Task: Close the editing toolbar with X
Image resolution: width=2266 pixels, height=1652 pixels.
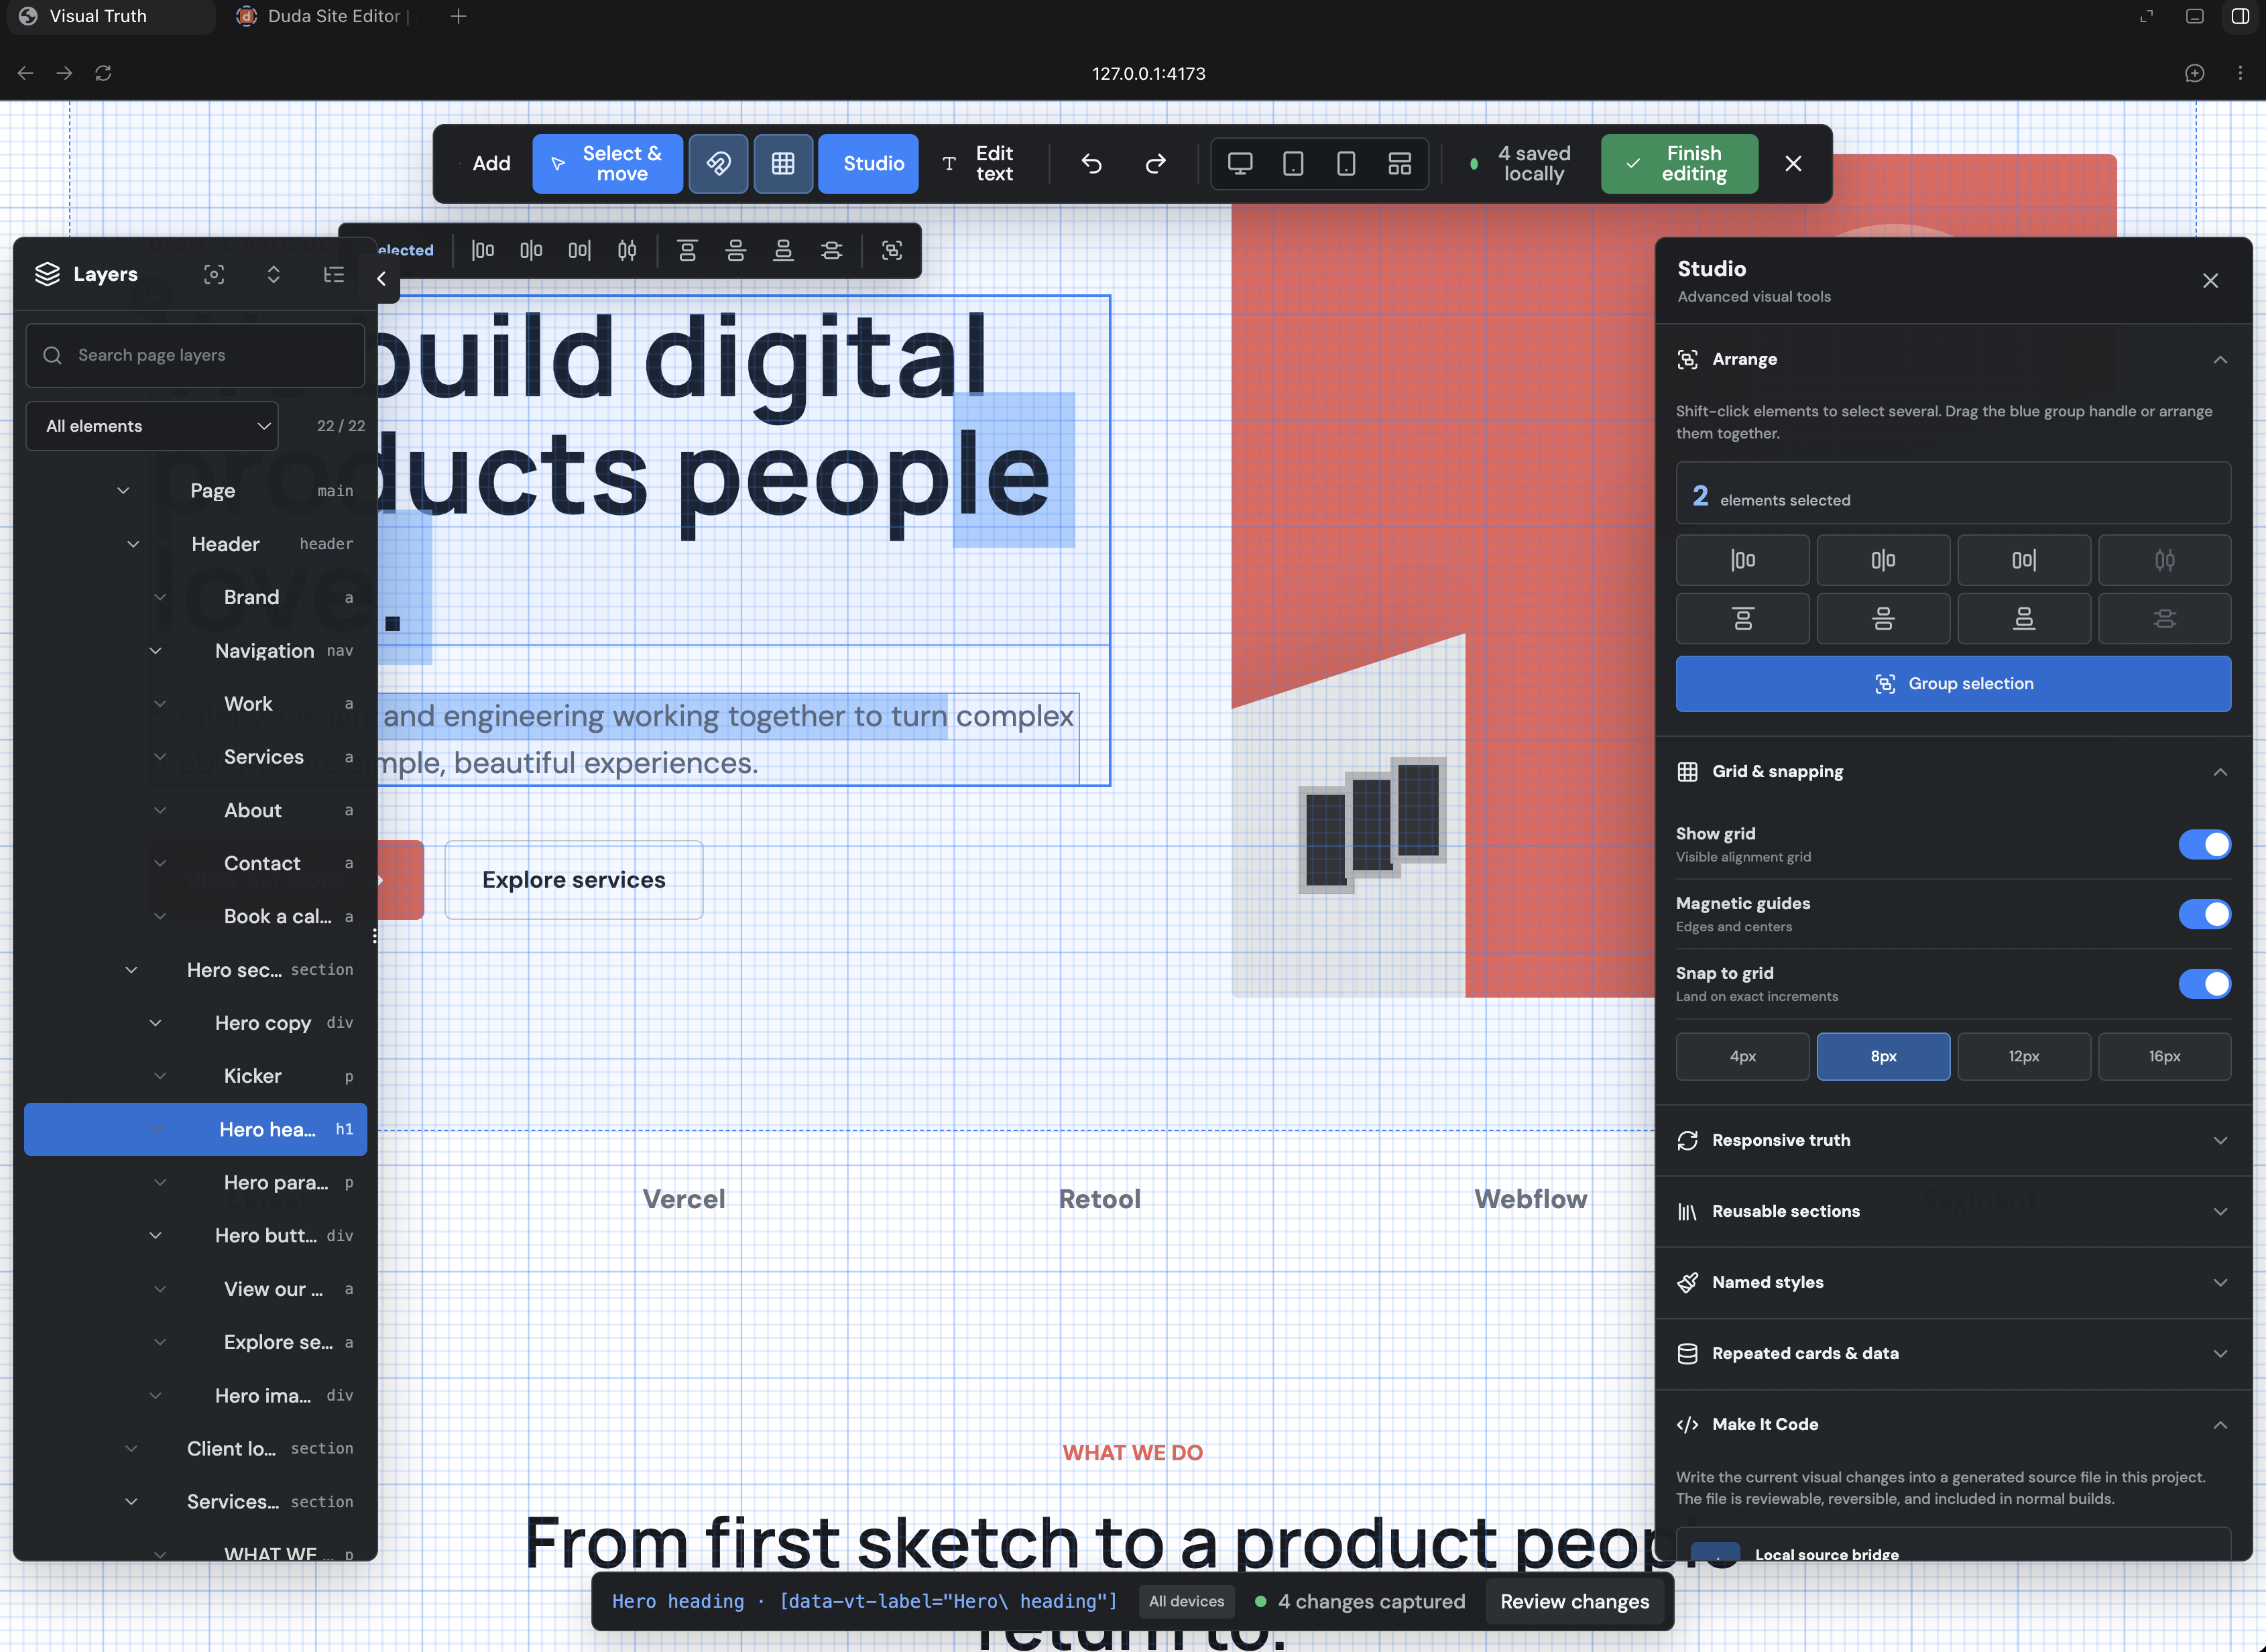Action: pos(1793,163)
